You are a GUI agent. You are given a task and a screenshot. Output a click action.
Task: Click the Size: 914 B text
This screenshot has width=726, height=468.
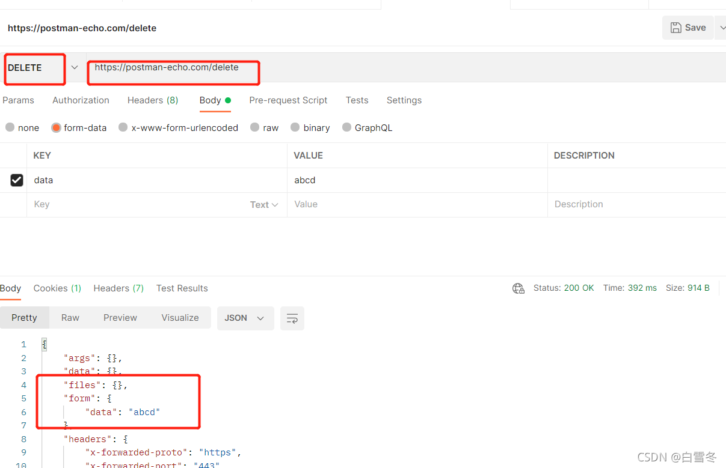tap(688, 288)
